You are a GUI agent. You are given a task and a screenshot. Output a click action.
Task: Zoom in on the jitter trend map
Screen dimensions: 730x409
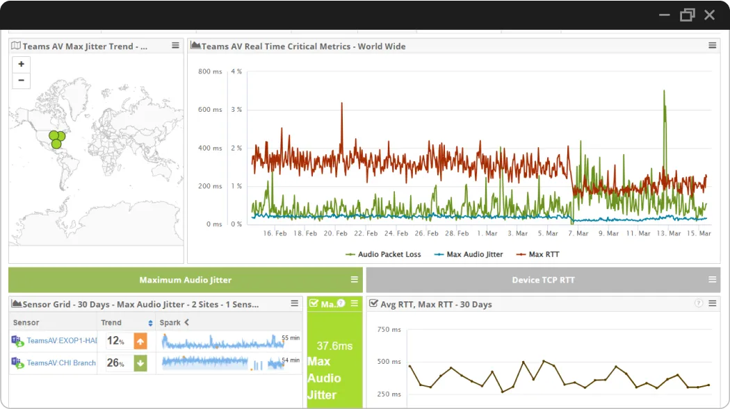pos(21,64)
